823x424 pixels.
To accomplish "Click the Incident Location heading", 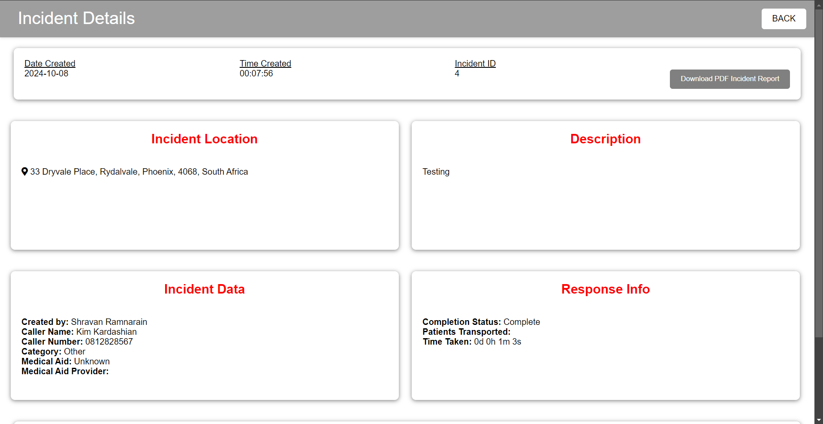I will [204, 139].
